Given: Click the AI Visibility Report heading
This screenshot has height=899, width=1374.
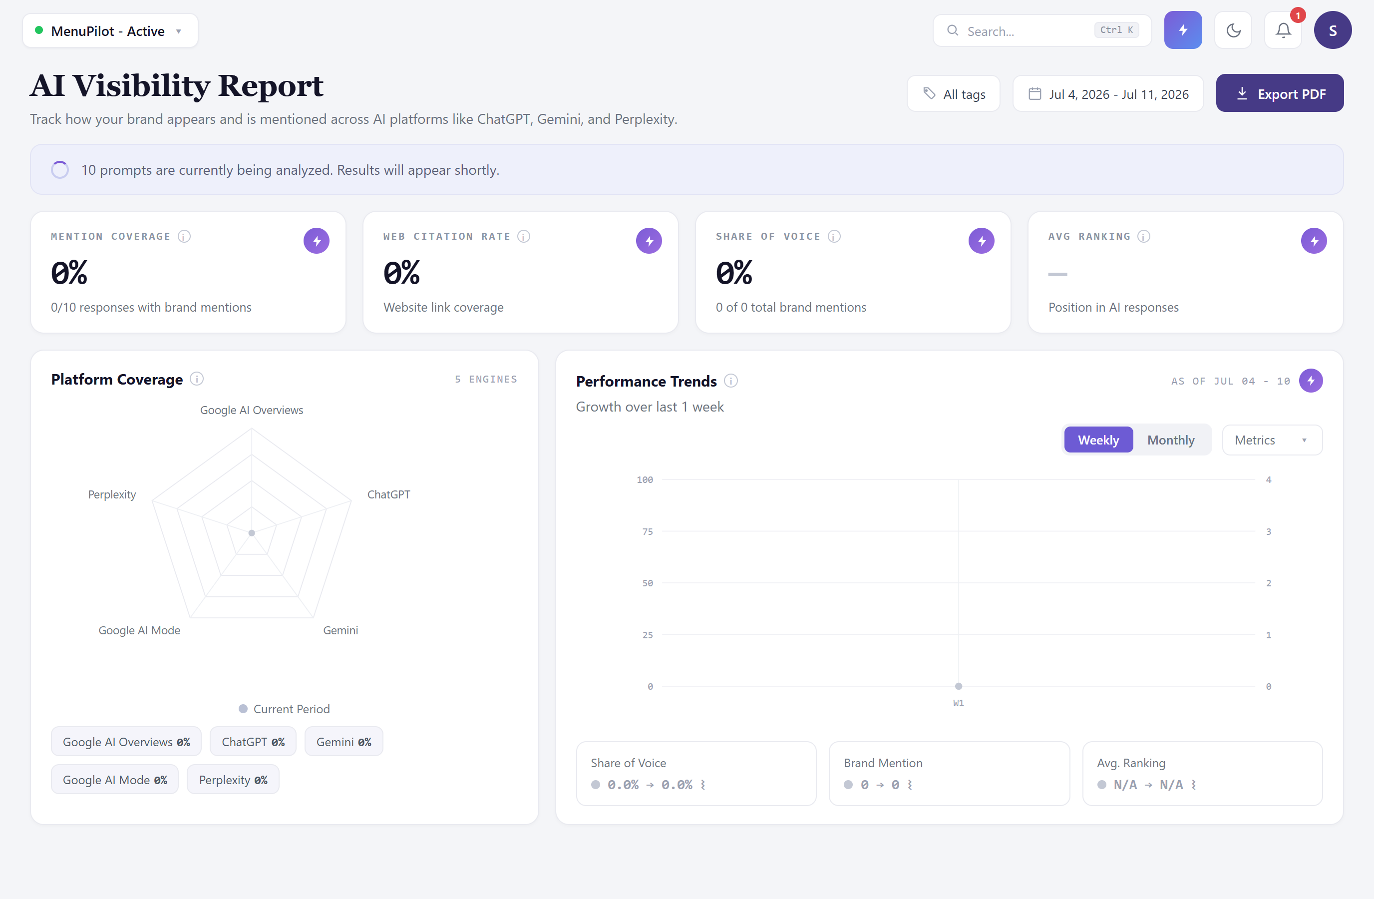Looking at the screenshot, I should click(177, 85).
